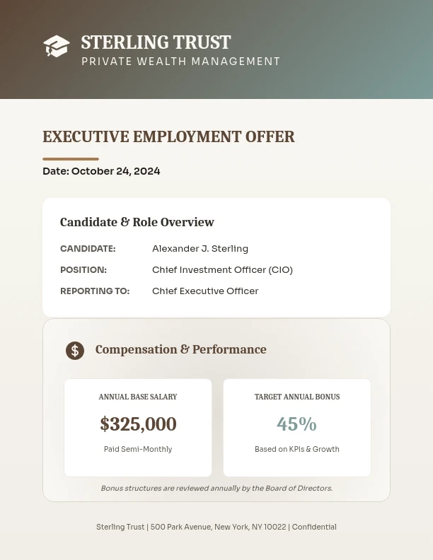The height and width of the screenshot is (560, 433).
Task: Select the 45% target bonus figure
Action: tap(296, 424)
